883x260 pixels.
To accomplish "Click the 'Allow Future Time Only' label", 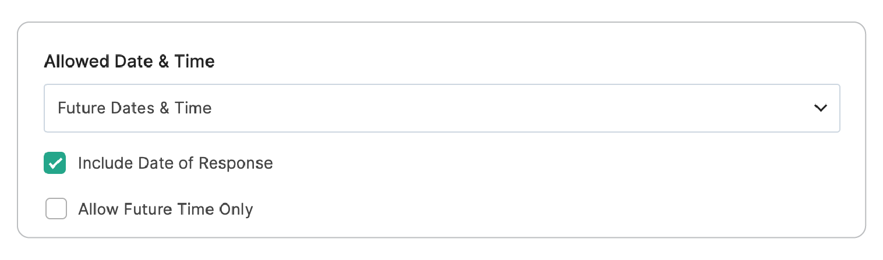I will (165, 209).
